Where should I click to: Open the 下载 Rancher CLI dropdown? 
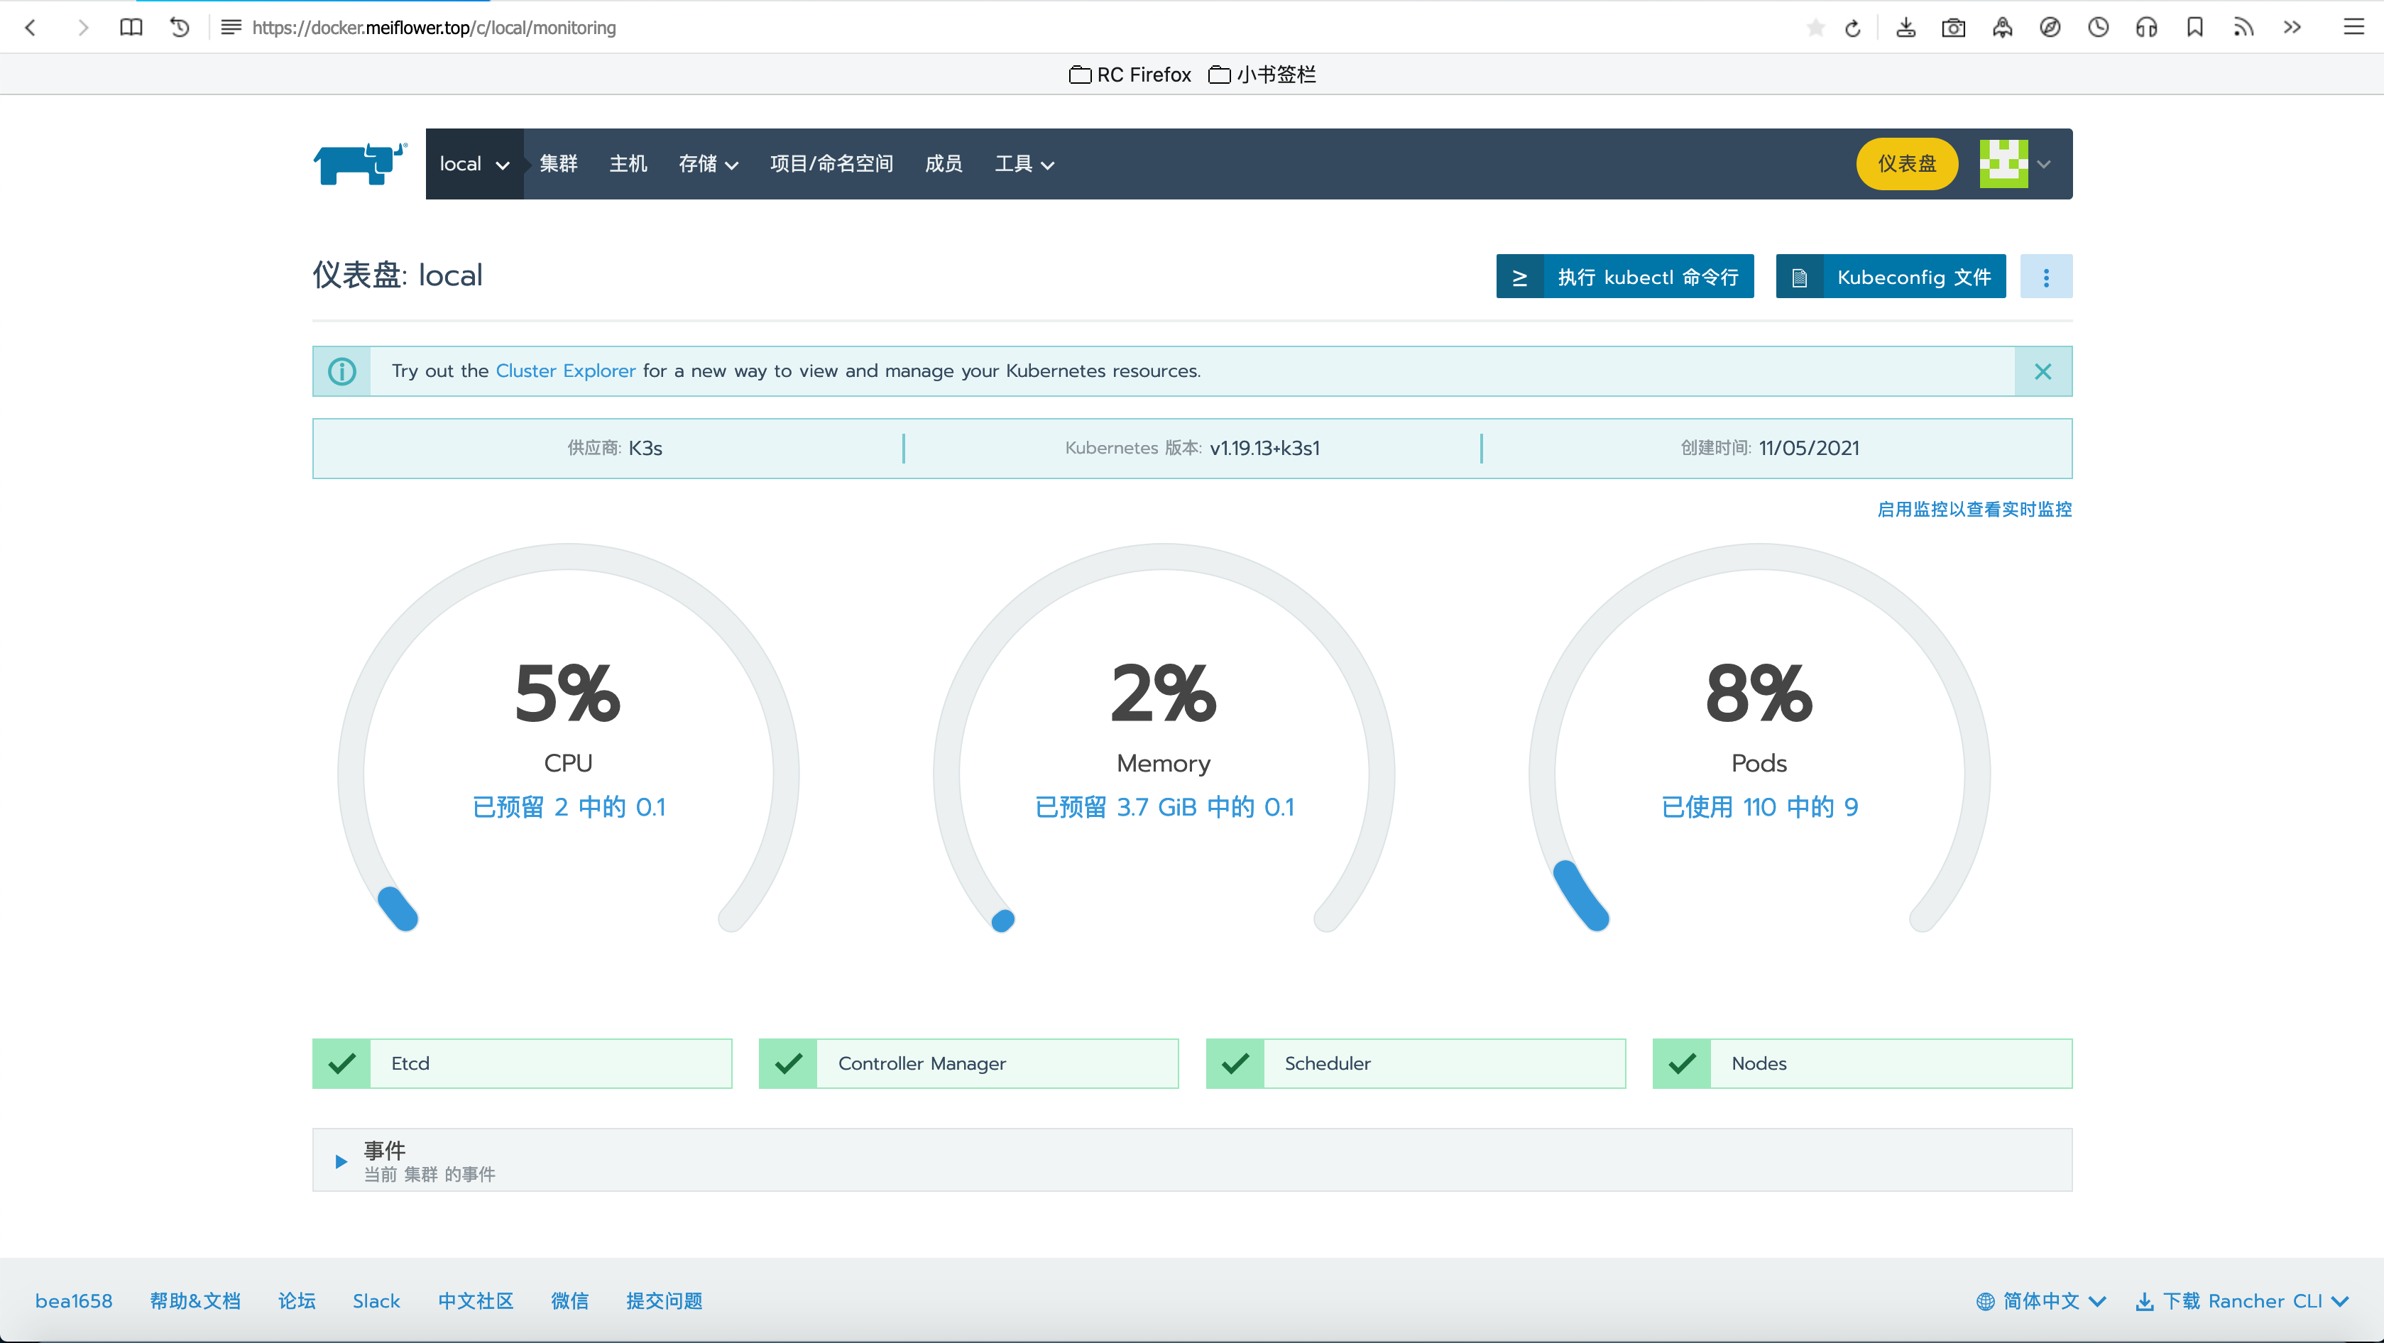(x=2241, y=1300)
